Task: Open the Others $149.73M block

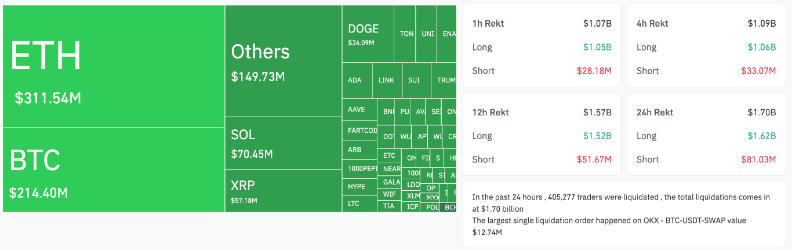Action: click(283, 61)
